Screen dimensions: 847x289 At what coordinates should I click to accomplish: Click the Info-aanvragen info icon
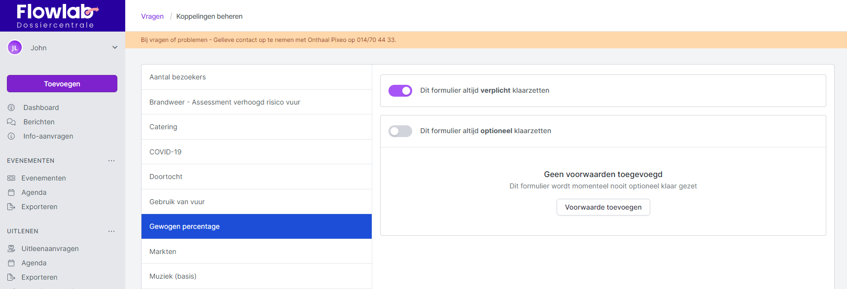point(11,136)
